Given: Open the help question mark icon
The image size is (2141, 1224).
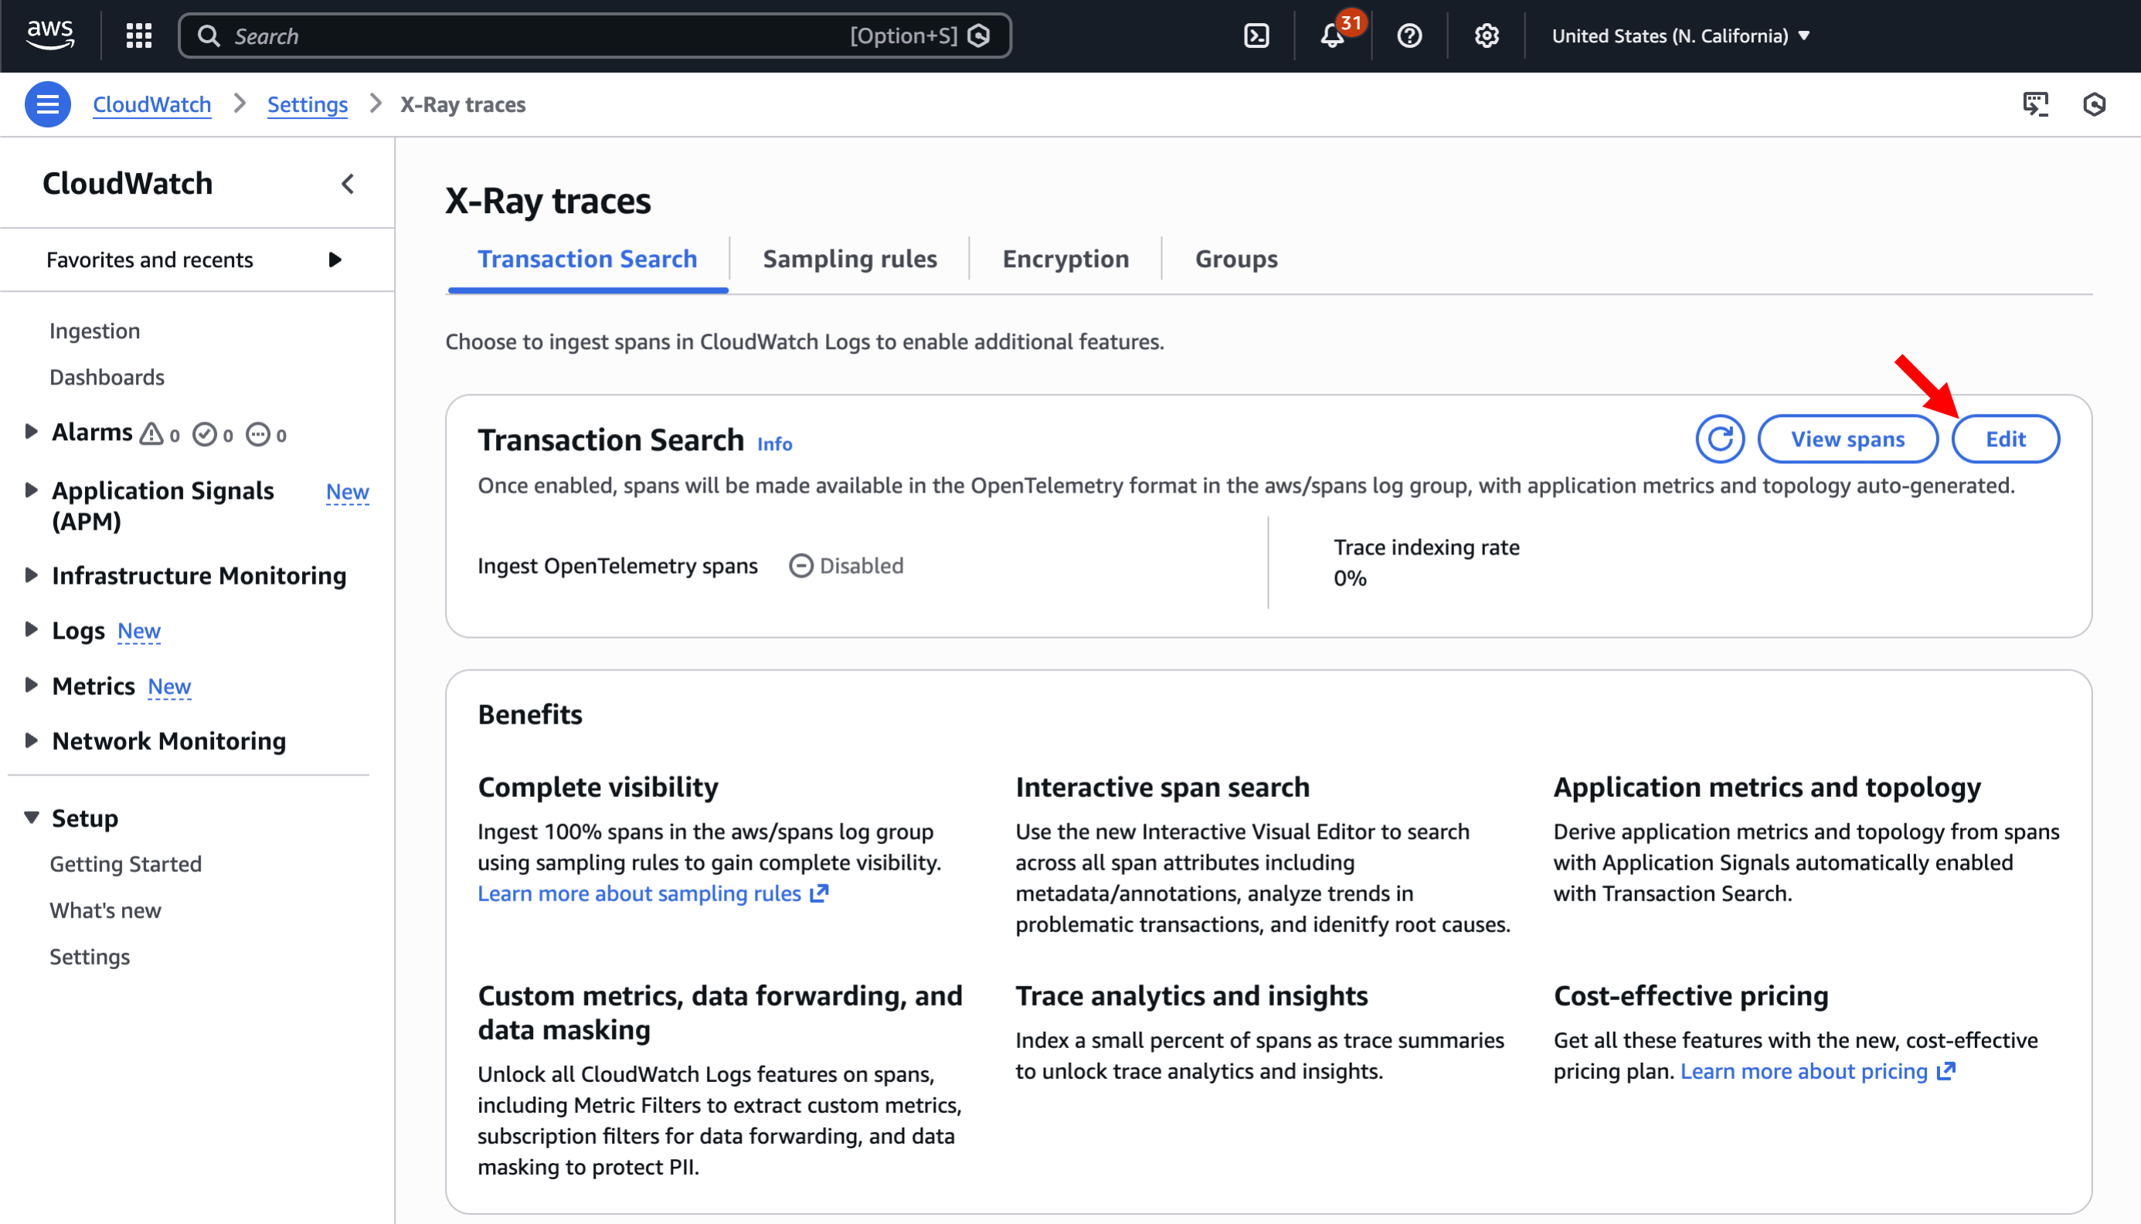Looking at the screenshot, I should pyautogui.click(x=1409, y=36).
